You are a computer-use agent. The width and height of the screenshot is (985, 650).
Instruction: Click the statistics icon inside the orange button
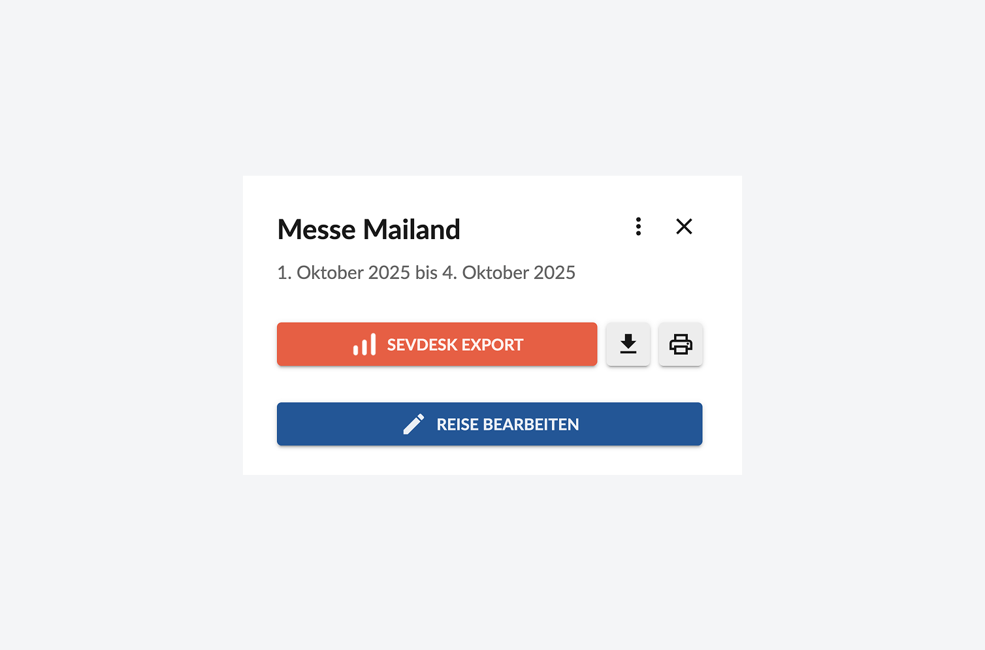[x=365, y=344]
